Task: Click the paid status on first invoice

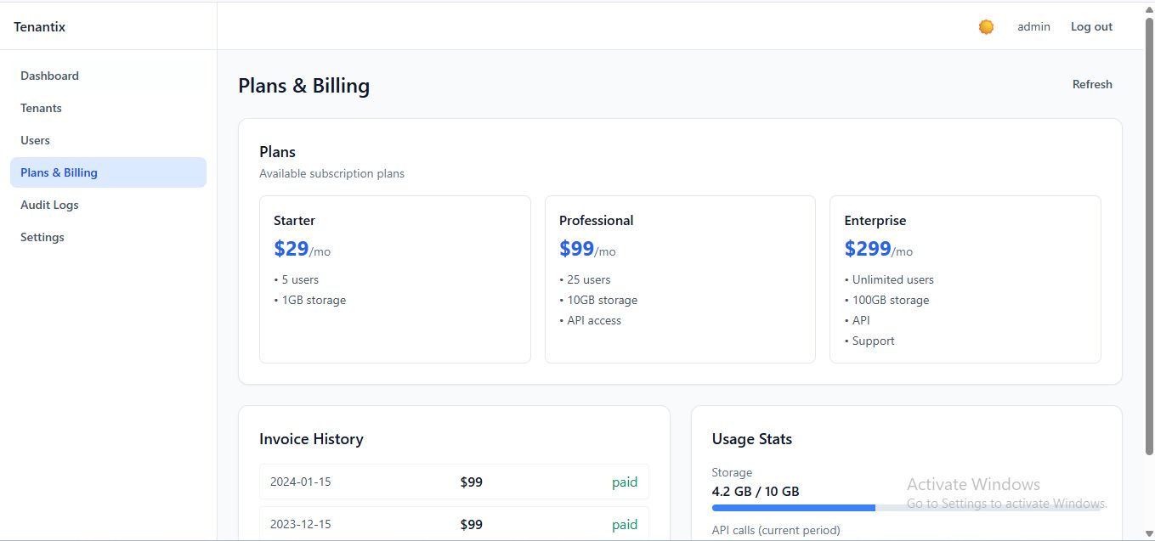Action: (x=625, y=482)
